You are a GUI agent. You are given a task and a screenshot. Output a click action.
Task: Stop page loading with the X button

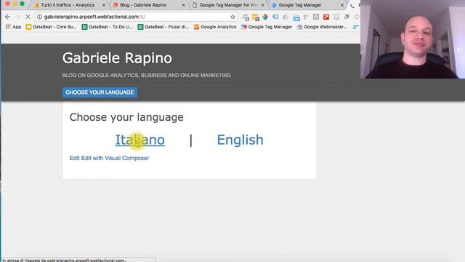(28, 17)
